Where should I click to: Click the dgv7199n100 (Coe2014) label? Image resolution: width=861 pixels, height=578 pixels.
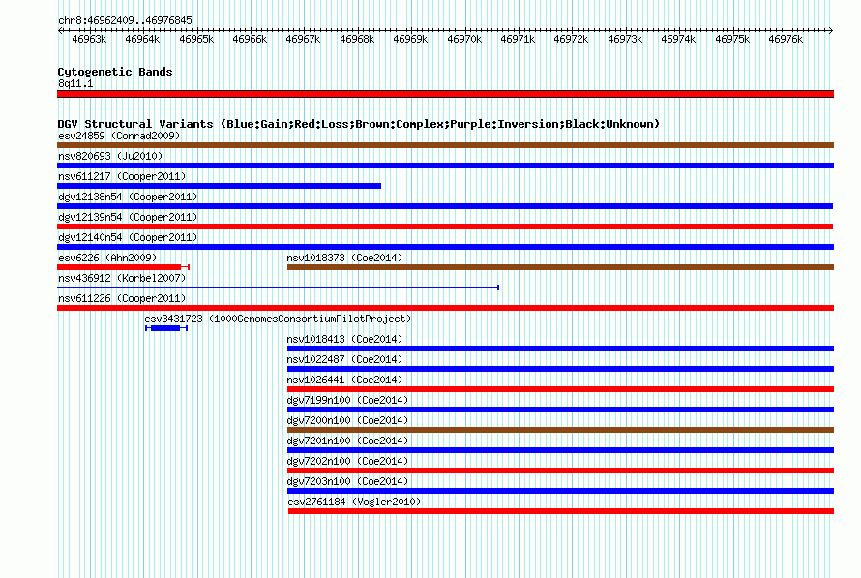[347, 400]
